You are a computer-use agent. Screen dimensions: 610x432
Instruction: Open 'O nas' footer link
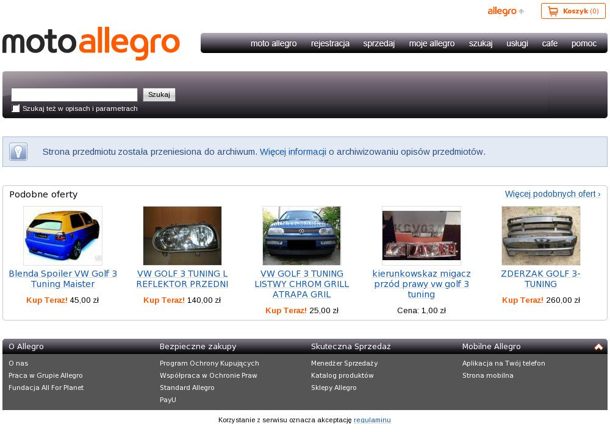(18, 364)
